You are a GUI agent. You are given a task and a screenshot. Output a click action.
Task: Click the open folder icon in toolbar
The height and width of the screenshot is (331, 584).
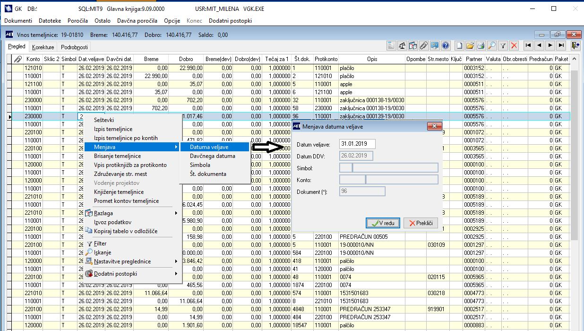470,46
